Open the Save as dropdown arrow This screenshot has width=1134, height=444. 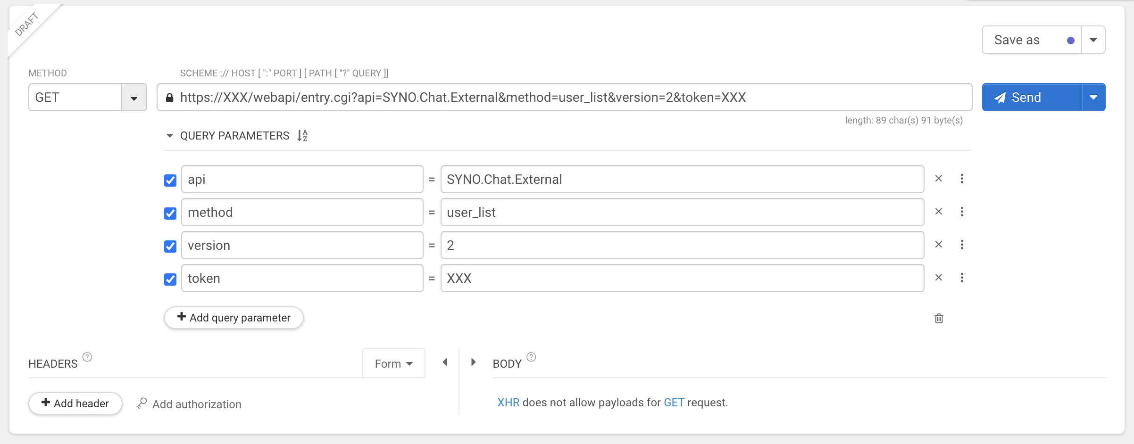coord(1093,40)
